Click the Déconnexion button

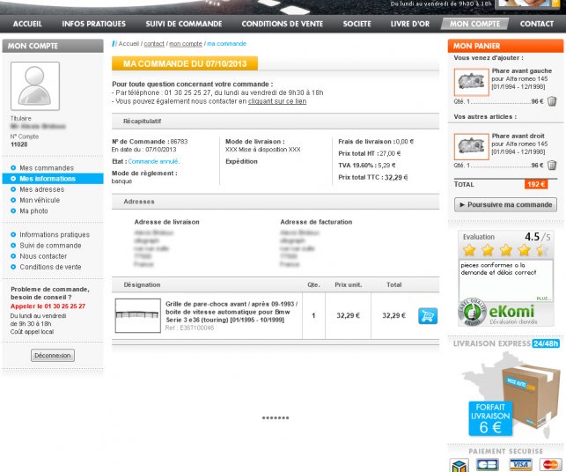[x=53, y=356]
